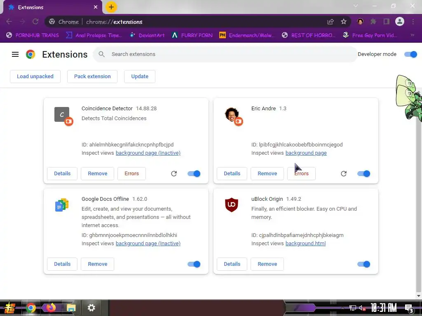
Task: Open the Start menu on taskbar
Action: 10,308
